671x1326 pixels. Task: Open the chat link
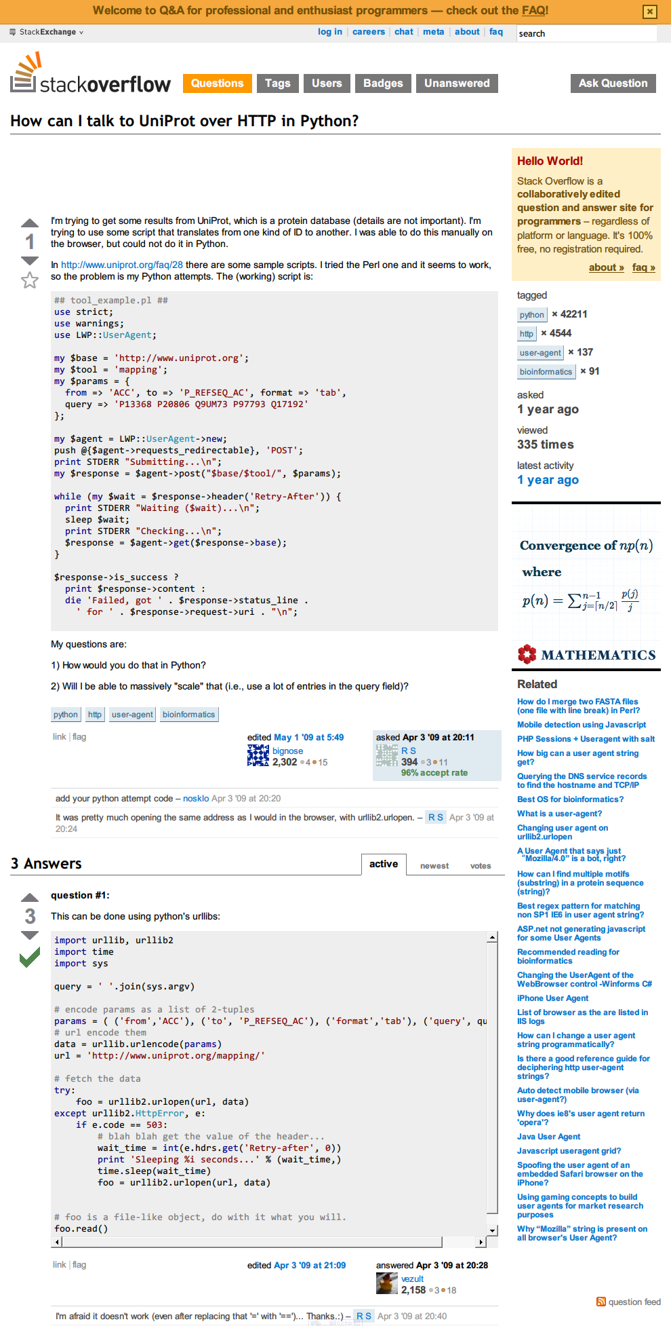(x=404, y=32)
